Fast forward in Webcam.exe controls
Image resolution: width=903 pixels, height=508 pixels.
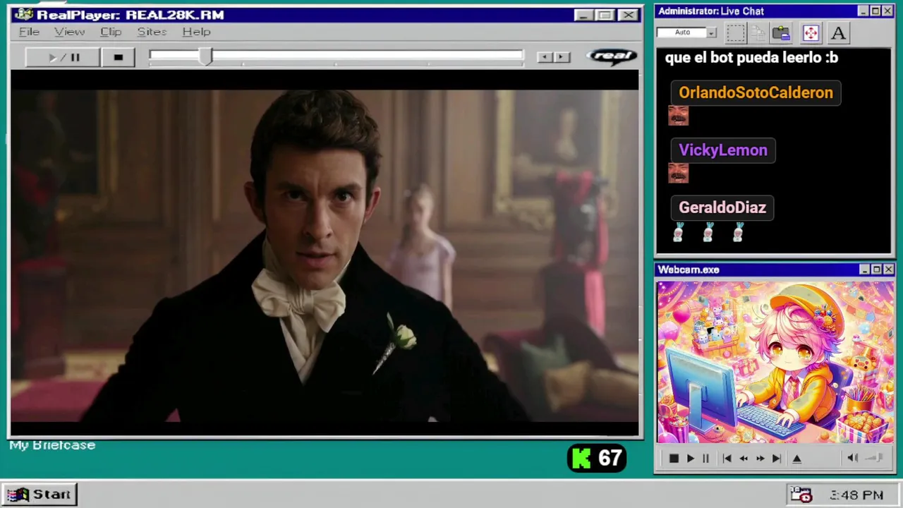click(760, 459)
